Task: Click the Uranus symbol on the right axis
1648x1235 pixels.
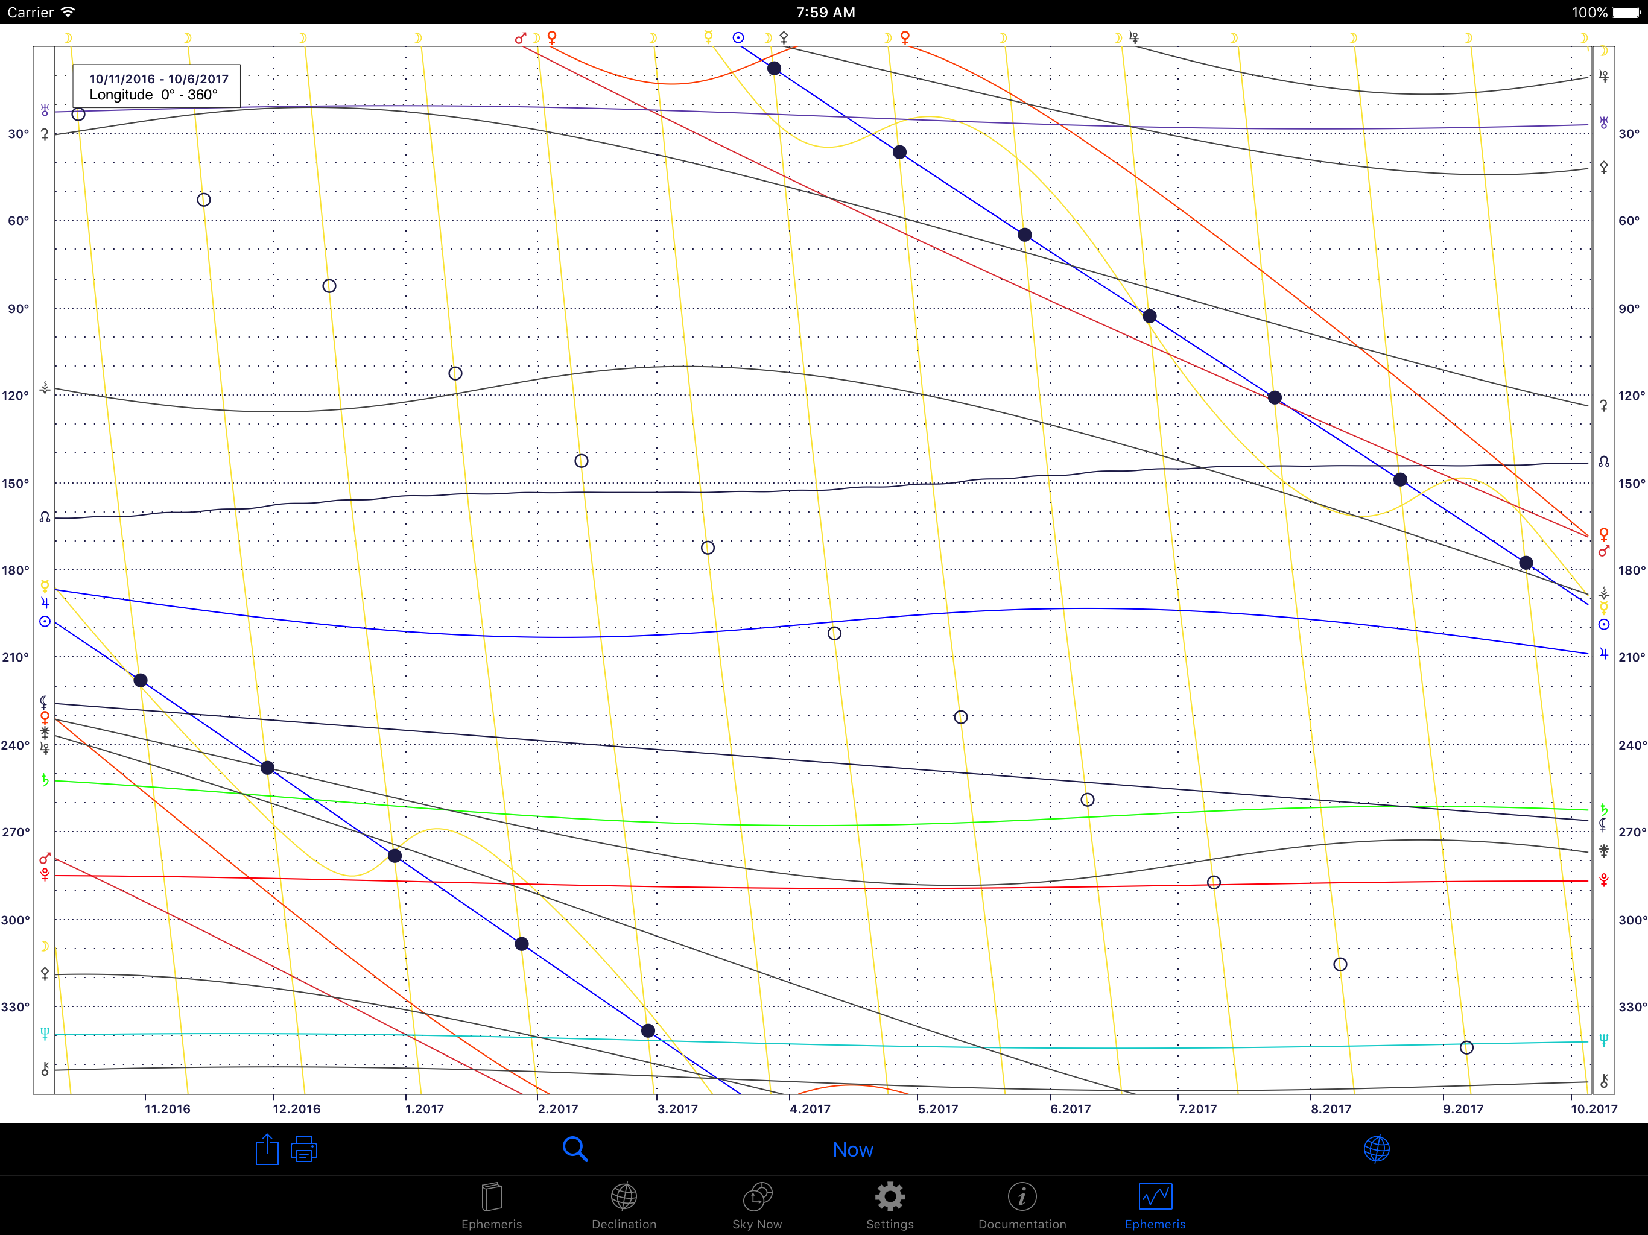Action: tap(1604, 122)
